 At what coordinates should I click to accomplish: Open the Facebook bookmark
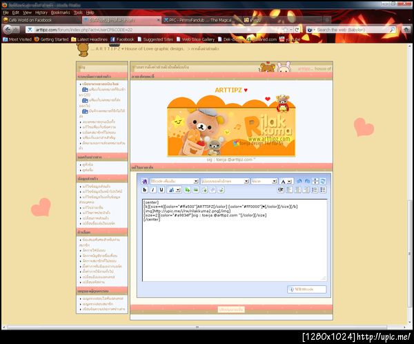click(122, 39)
